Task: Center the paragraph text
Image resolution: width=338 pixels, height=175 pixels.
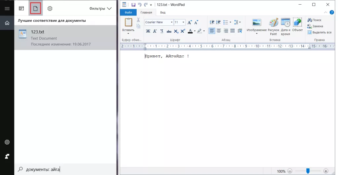Action: [x=219, y=31]
